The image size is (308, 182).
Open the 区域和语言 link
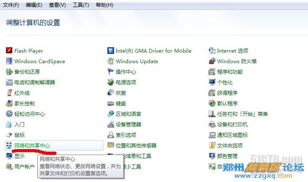coord(128,114)
